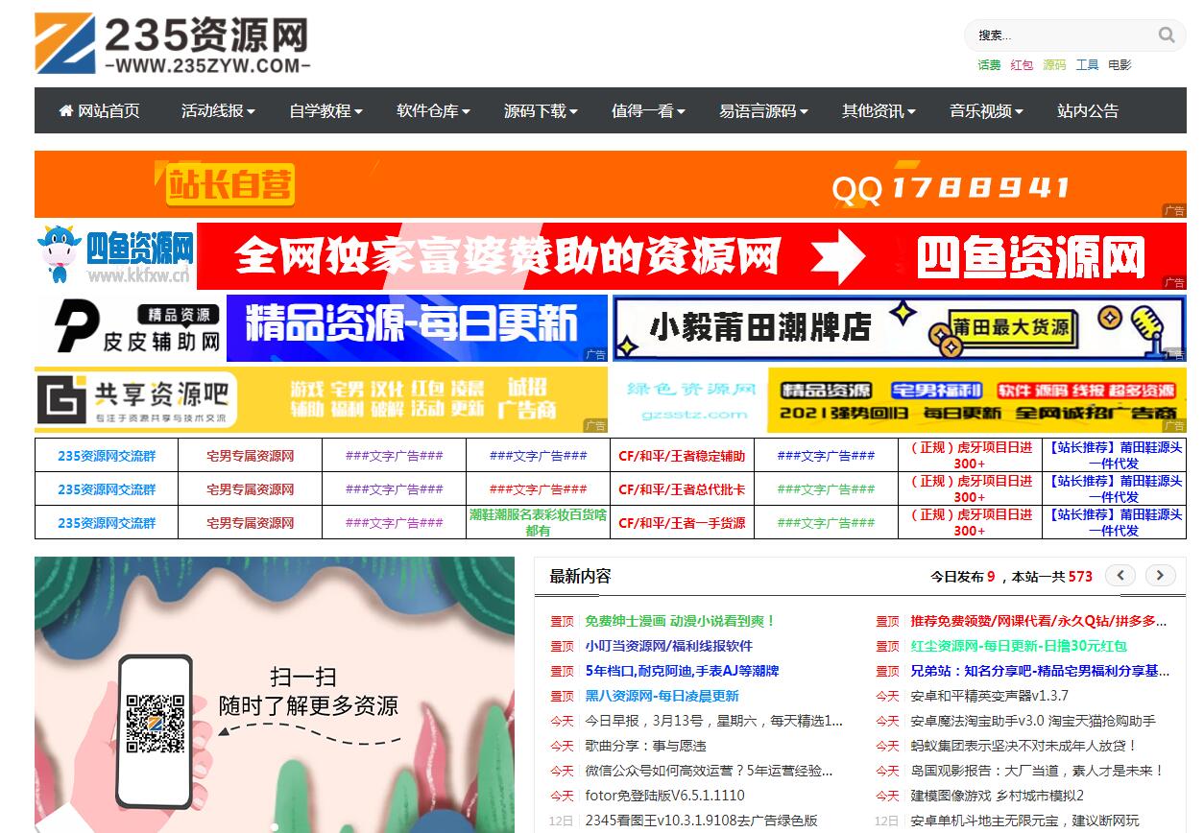Click 潮鞋潮服名表彩妆百货啥都有 ad link
This screenshot has height=833, width=1204.
tap(538, 522)
